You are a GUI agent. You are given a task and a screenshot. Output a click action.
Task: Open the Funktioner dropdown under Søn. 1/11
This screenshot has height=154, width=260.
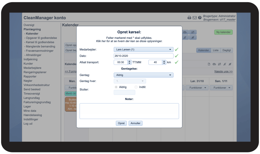(x=223, y=88)
